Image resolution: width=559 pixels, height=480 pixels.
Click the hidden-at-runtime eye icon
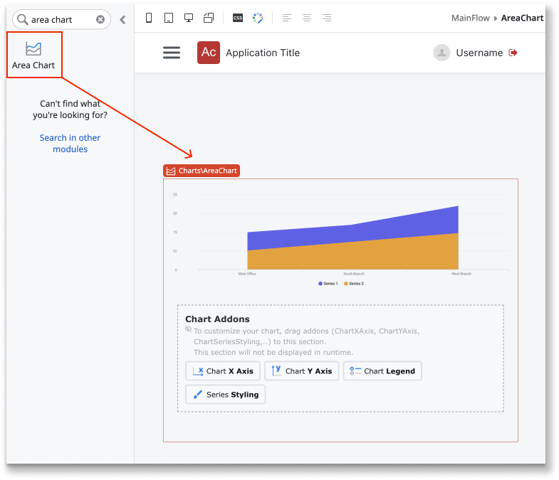188,329
